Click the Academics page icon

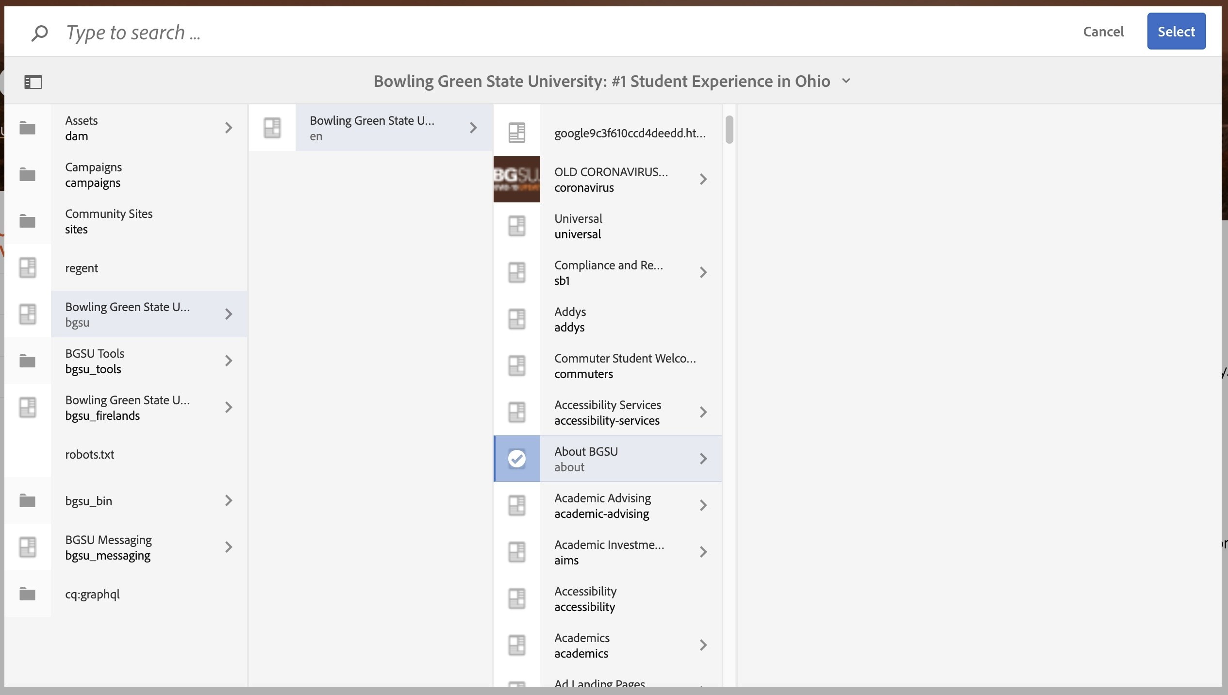coord(517,645)
